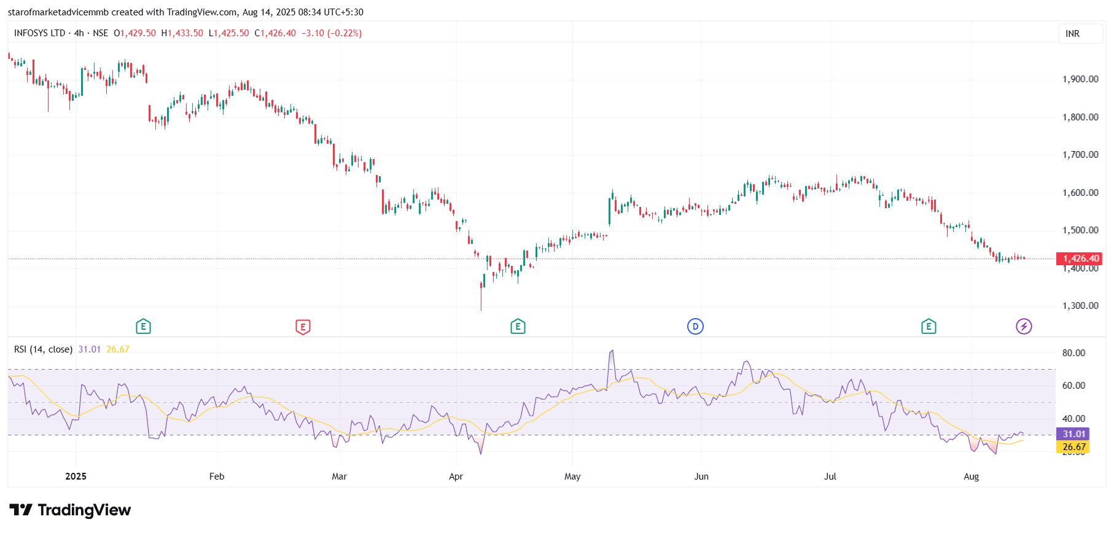
Task: Click the low value 1,425.50
Action: [231, 33]
